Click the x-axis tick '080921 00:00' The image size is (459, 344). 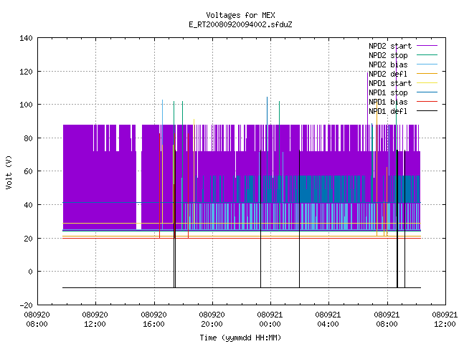[270, 320]
